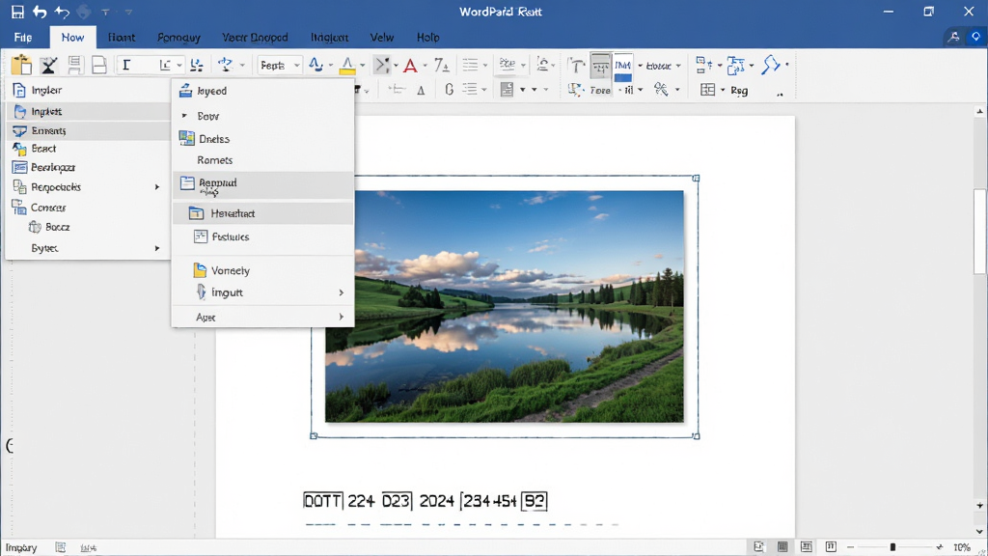Click the large T text icon
The image size is (988, 556).
point(575,65)
